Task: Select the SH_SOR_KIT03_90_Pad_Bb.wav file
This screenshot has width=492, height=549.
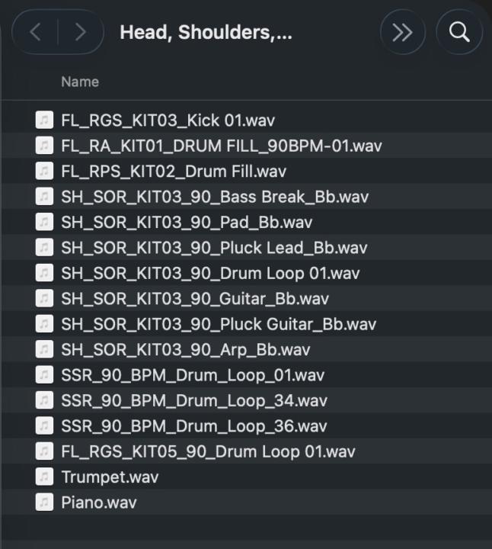Action: click(187, 223)
